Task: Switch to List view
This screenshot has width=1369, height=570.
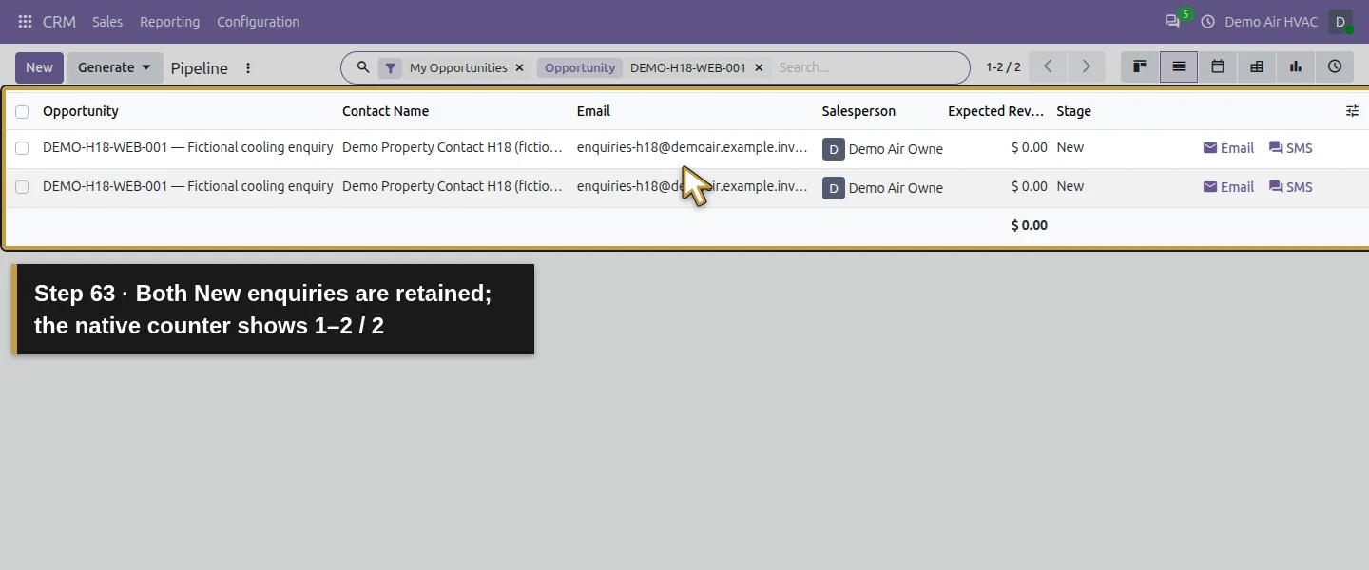Action: pyautogui.click(x=1179, y=66)
